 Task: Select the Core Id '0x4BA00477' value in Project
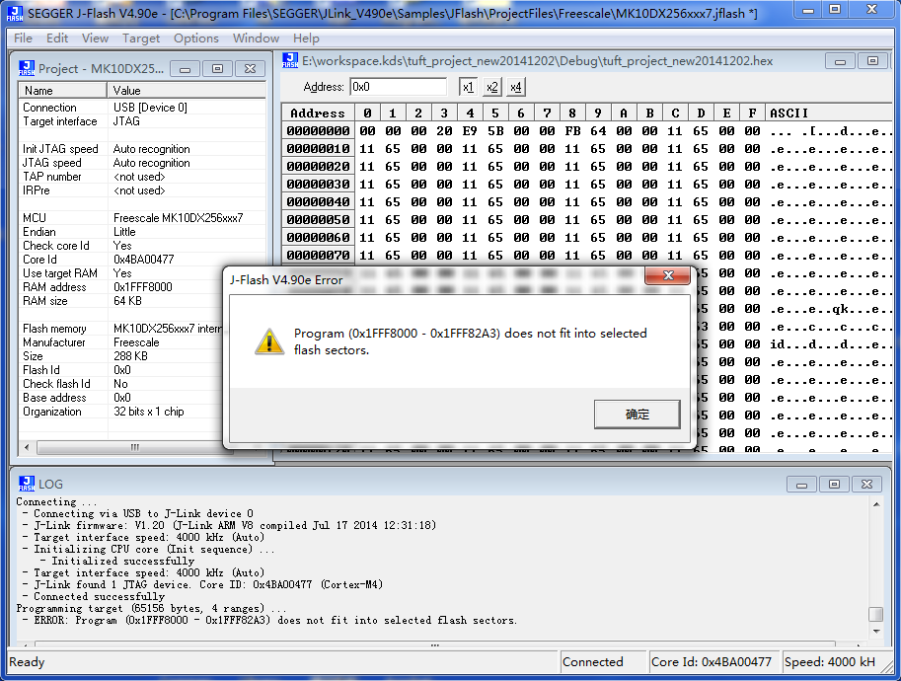tap(144, 260)
